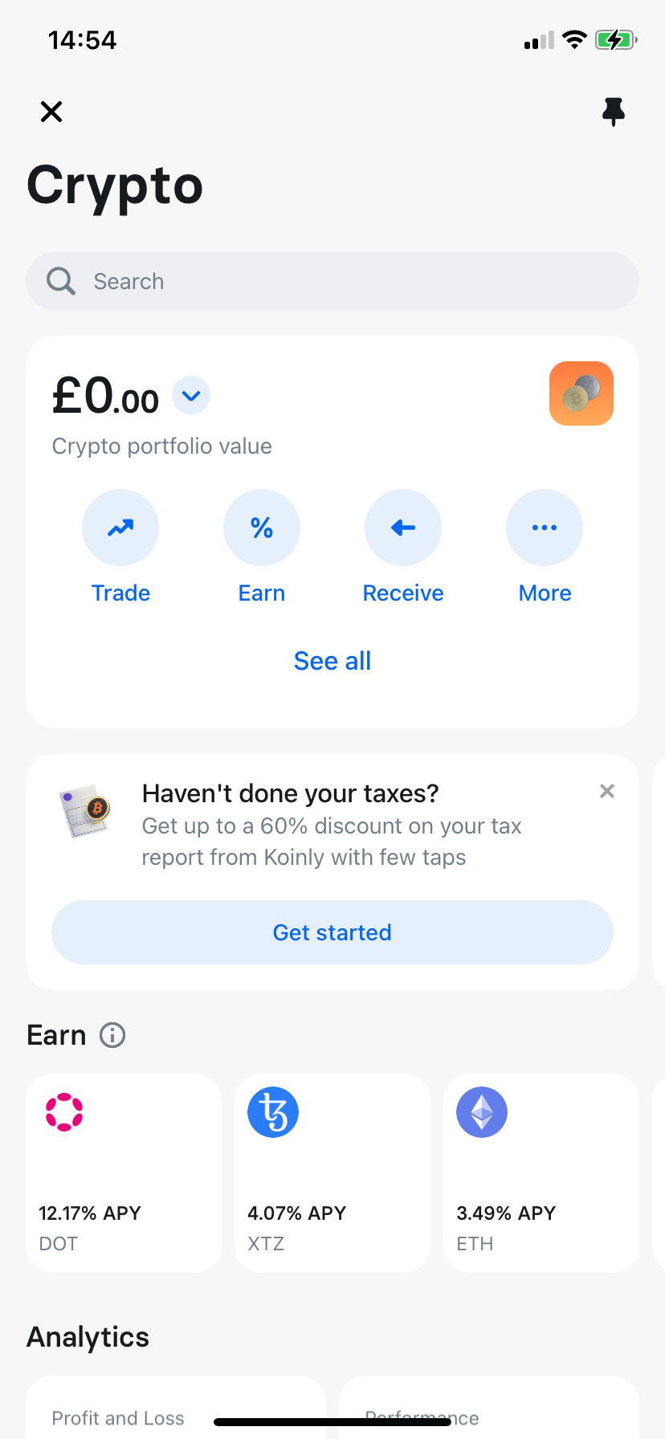Open the More options icon
Screen dimensions: 665x1439
click(545, 528)
